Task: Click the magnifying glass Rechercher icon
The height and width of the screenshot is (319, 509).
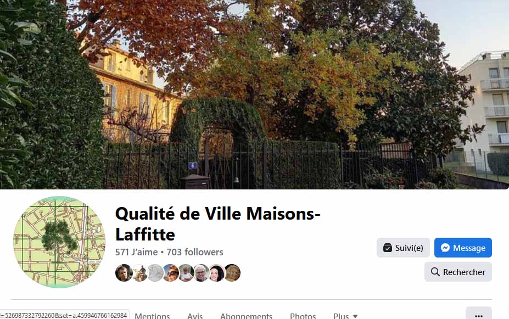Action: [x=435, y=272]
